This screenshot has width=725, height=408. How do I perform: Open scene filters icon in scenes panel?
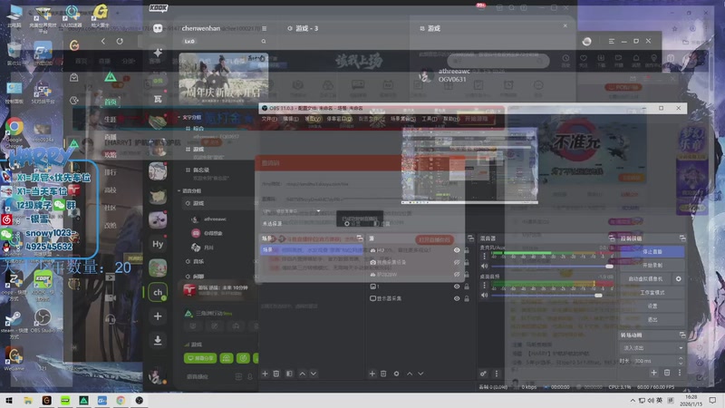pos(289,374)
